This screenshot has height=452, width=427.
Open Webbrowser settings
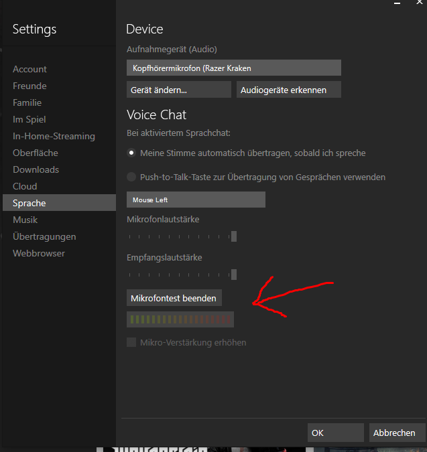[x=39, y=253]
